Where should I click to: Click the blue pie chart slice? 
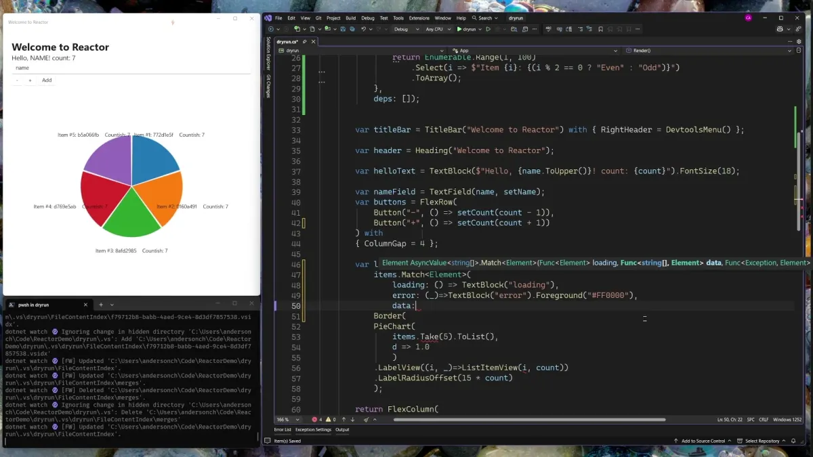pyautogui.click(x=152, y=159)
